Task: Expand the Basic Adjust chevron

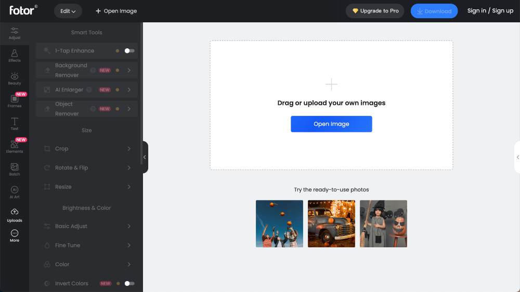Action: click(x=129, y=226)
